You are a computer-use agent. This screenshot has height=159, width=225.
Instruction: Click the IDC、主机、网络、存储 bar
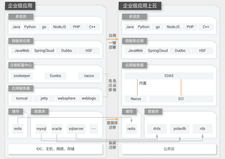(55, 149)
